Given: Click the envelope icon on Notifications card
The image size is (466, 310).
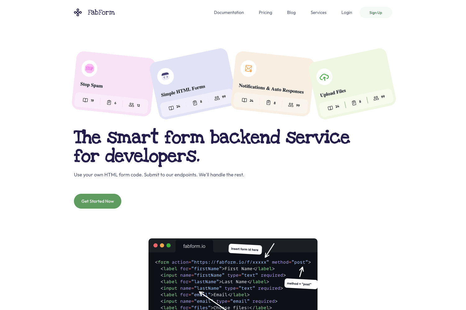Looking at the screenshot, I should click(x=248, y=69).
